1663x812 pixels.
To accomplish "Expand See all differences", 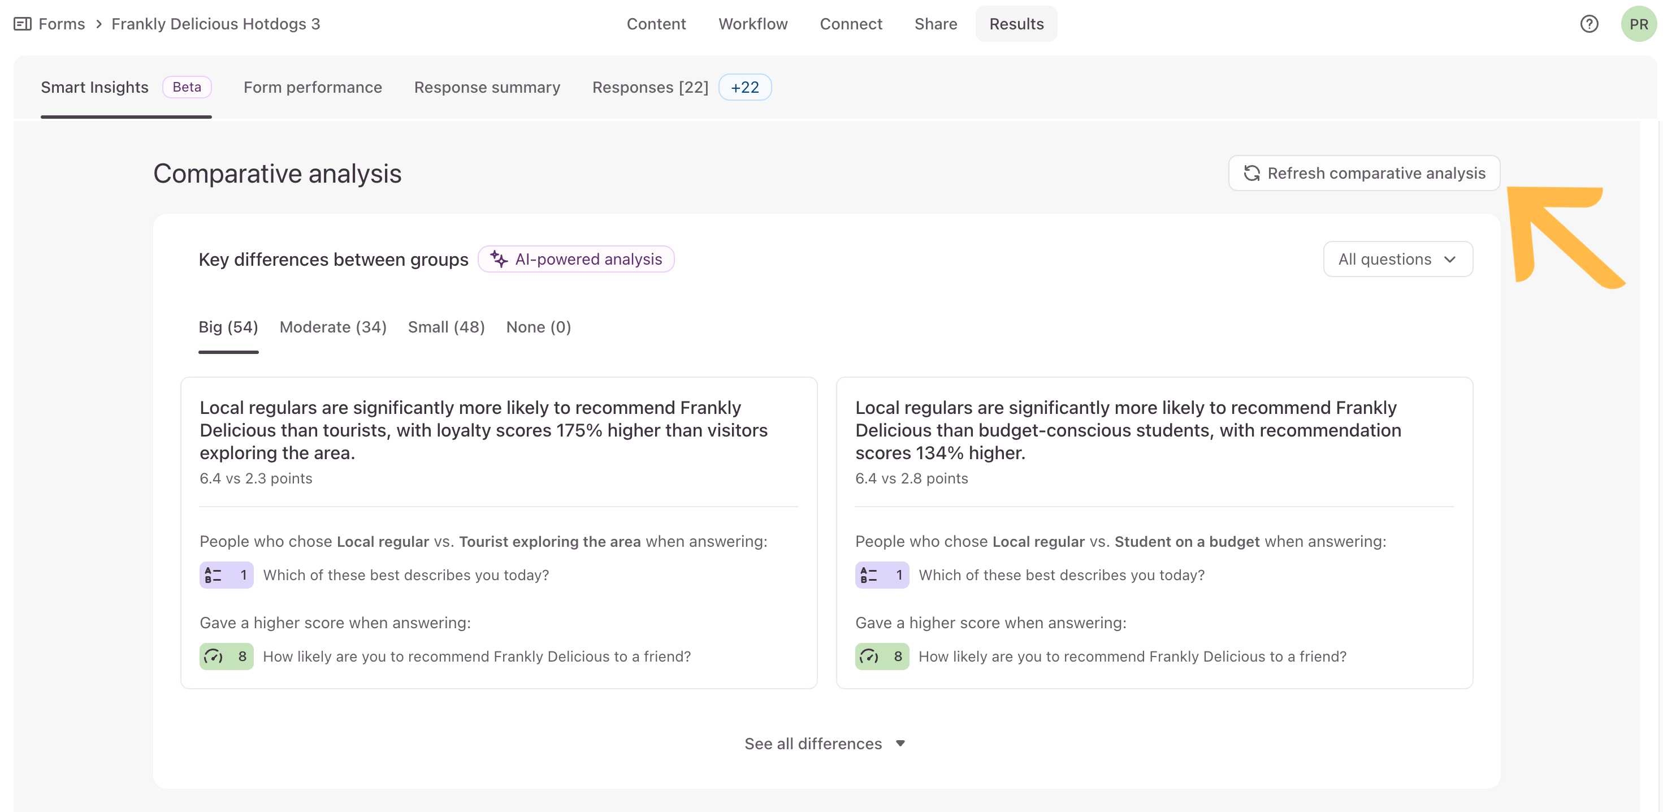I will point(825,744).
